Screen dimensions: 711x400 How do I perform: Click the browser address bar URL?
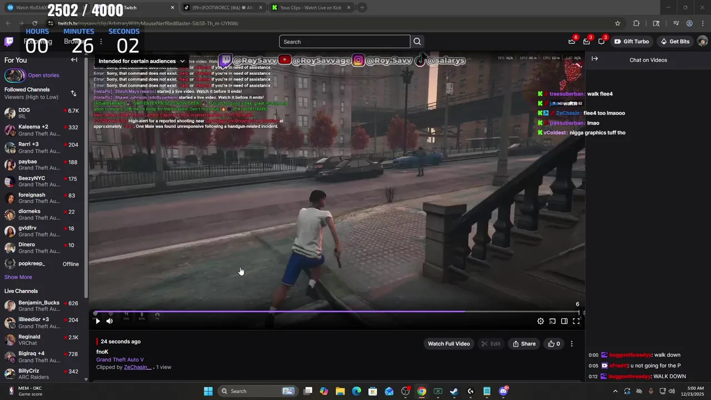click(148, 23)
